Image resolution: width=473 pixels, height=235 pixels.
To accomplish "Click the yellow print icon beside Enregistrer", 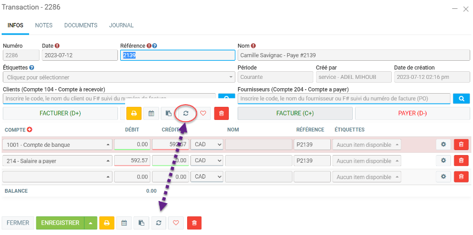I will coord(107,223).
